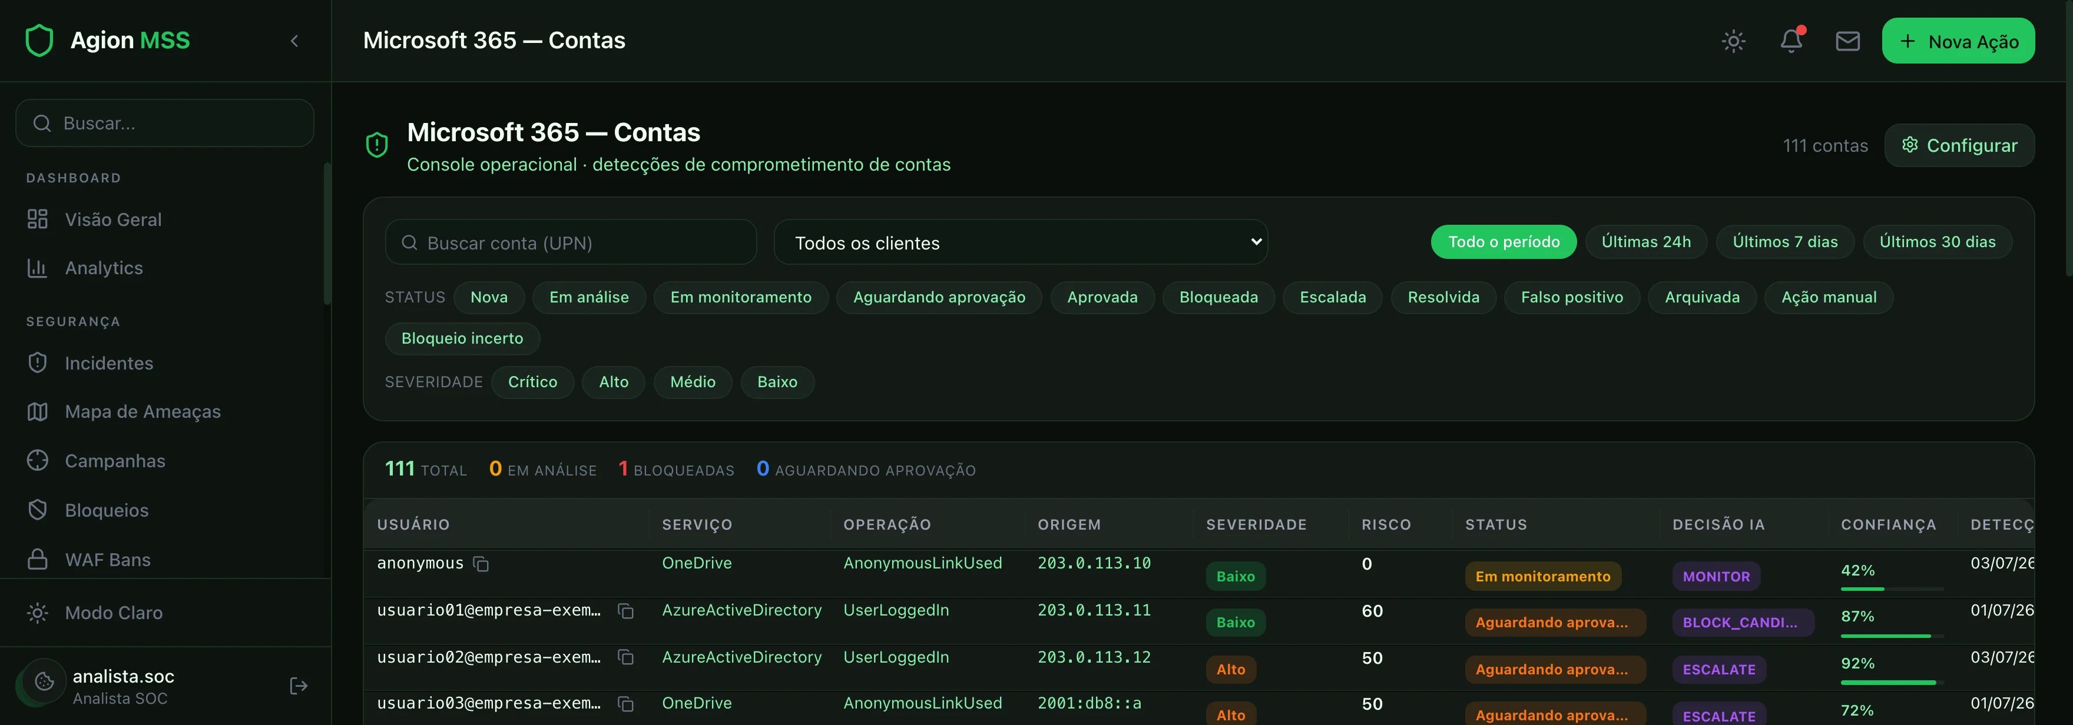Toggle the Nova status filter
The width and height of the screenshot is (2073, 725).
pos(488,297)
